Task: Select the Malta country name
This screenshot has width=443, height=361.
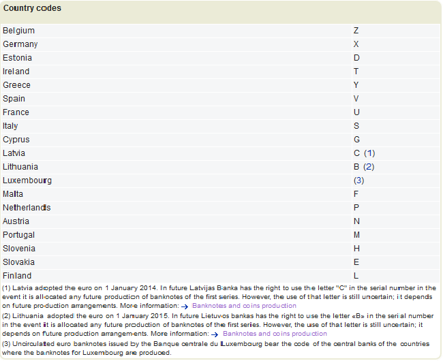Action: (x=13, y=194)
